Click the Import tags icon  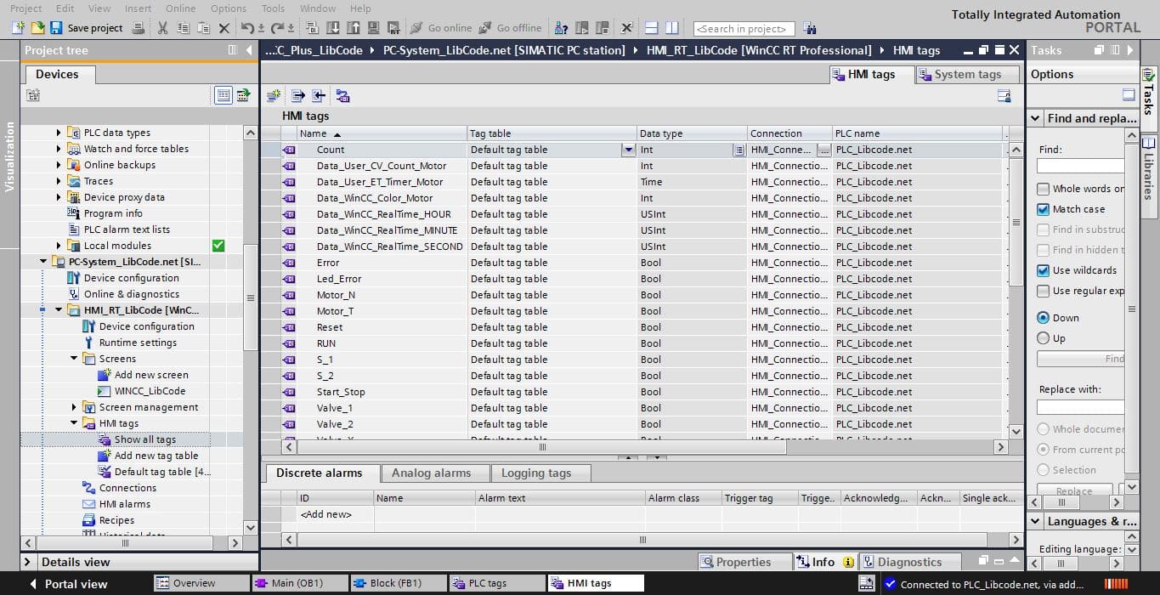pos(319,96)
